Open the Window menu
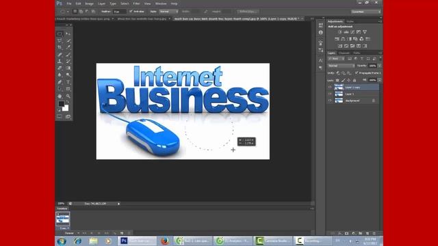 click(x=161, y=3)
